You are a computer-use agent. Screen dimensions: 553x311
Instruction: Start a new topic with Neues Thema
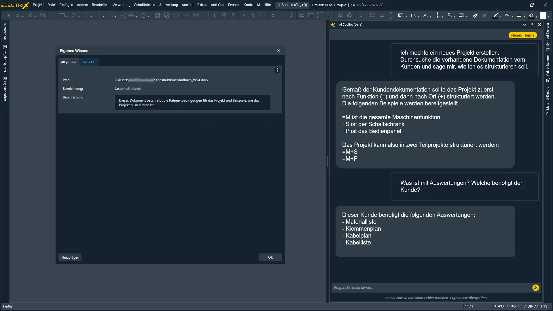click(522, 35)
